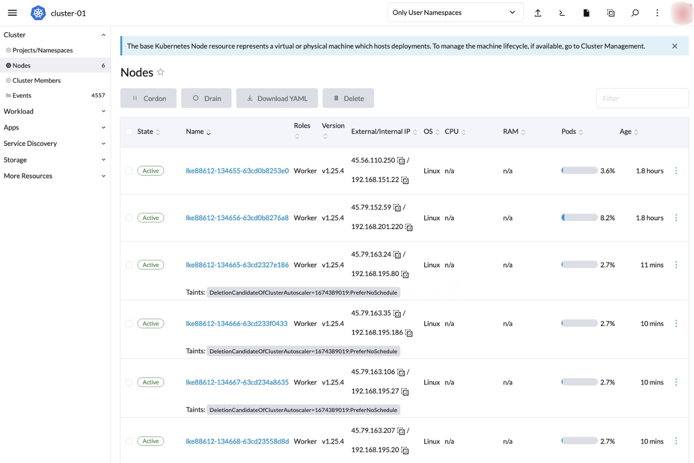This screenshot has width=694, height=463.
Task: Check the select-all checkbox in the table header
Action: [129, 132]
